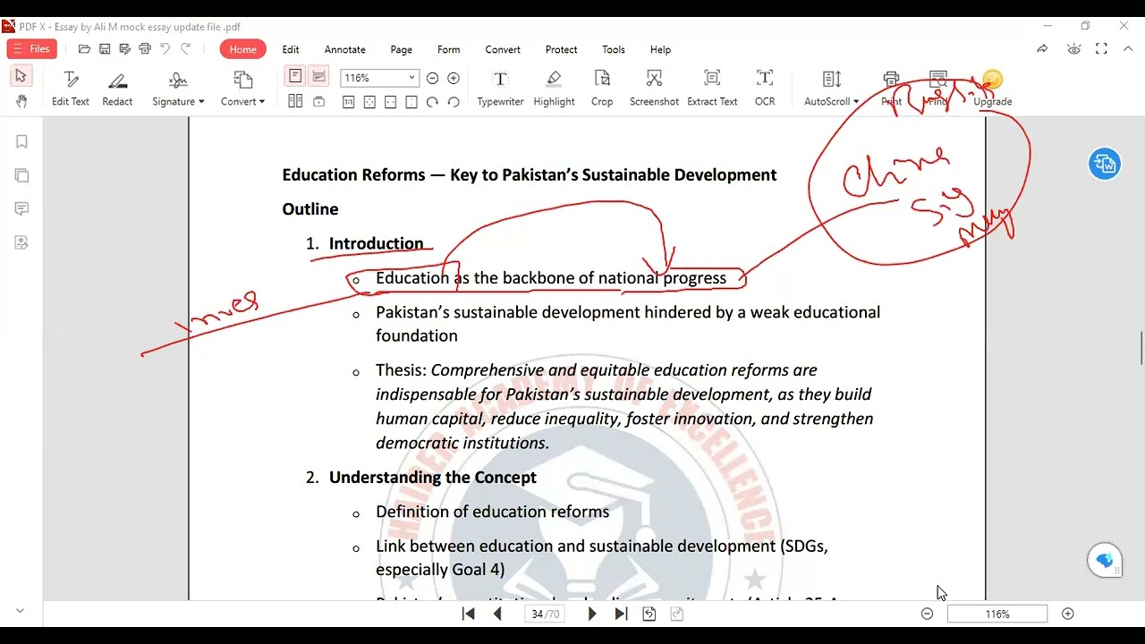Click the save-as icon with pencil
Image resolution: width=1145 pixels, height=644 pixels.
pos(124,49)
